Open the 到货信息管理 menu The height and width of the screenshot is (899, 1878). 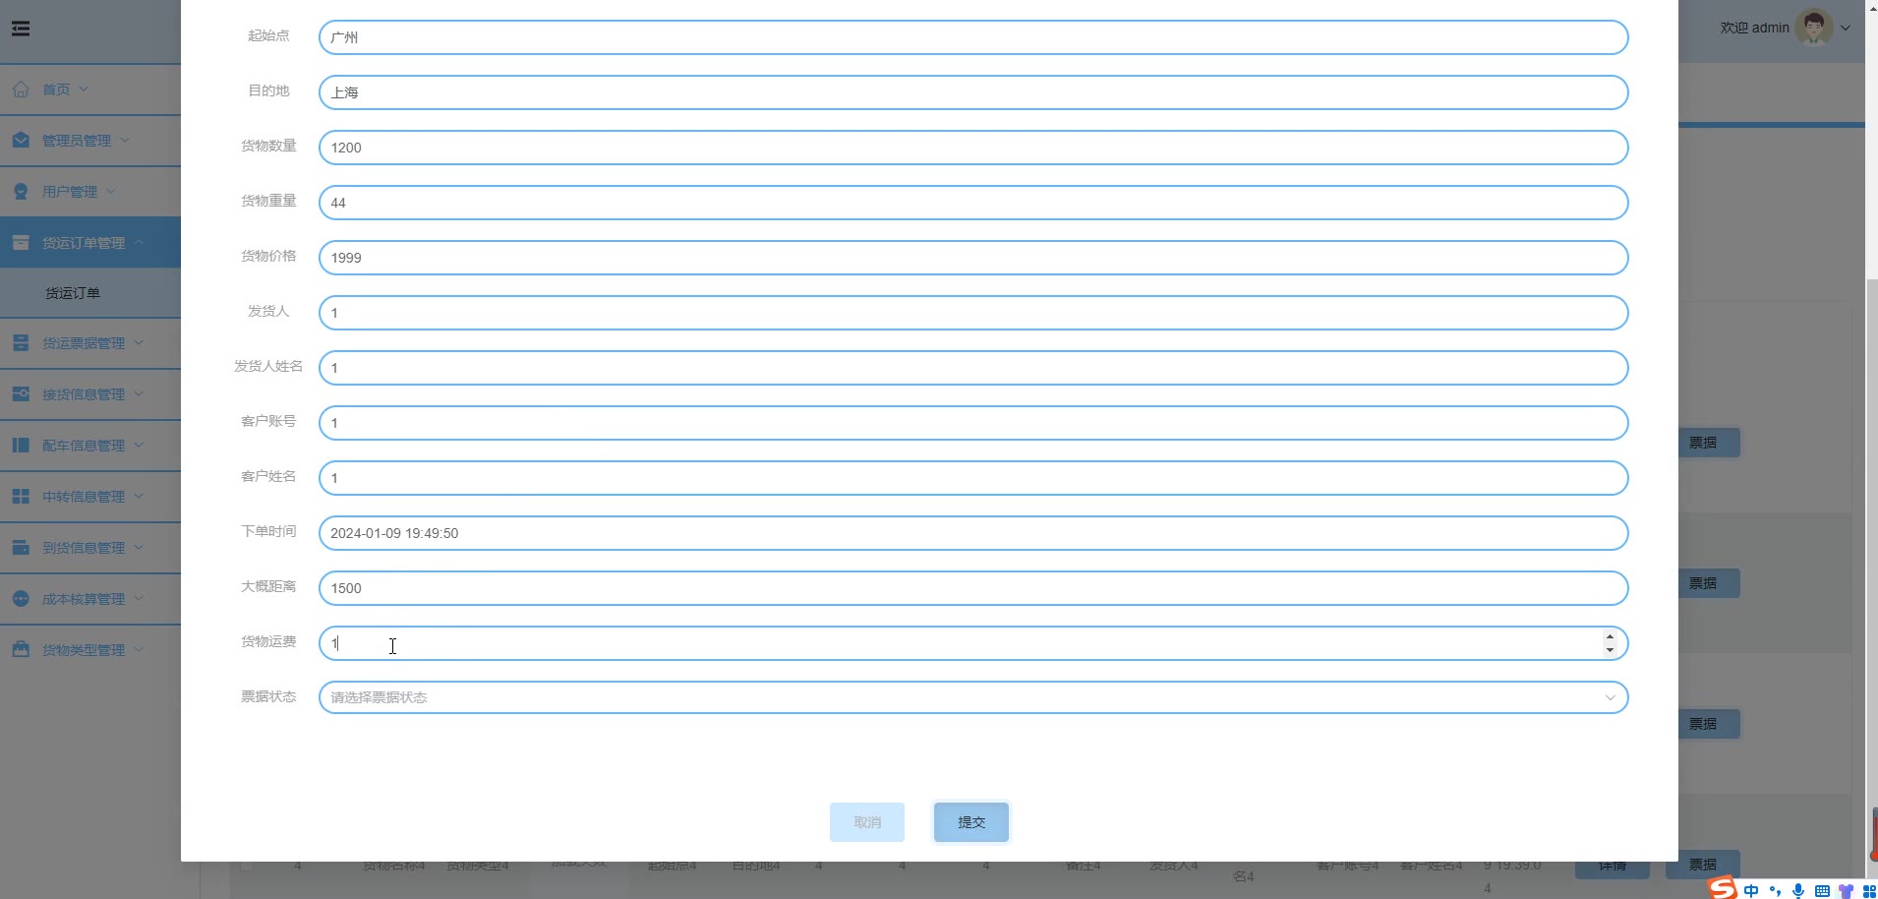tap(90, 548)
